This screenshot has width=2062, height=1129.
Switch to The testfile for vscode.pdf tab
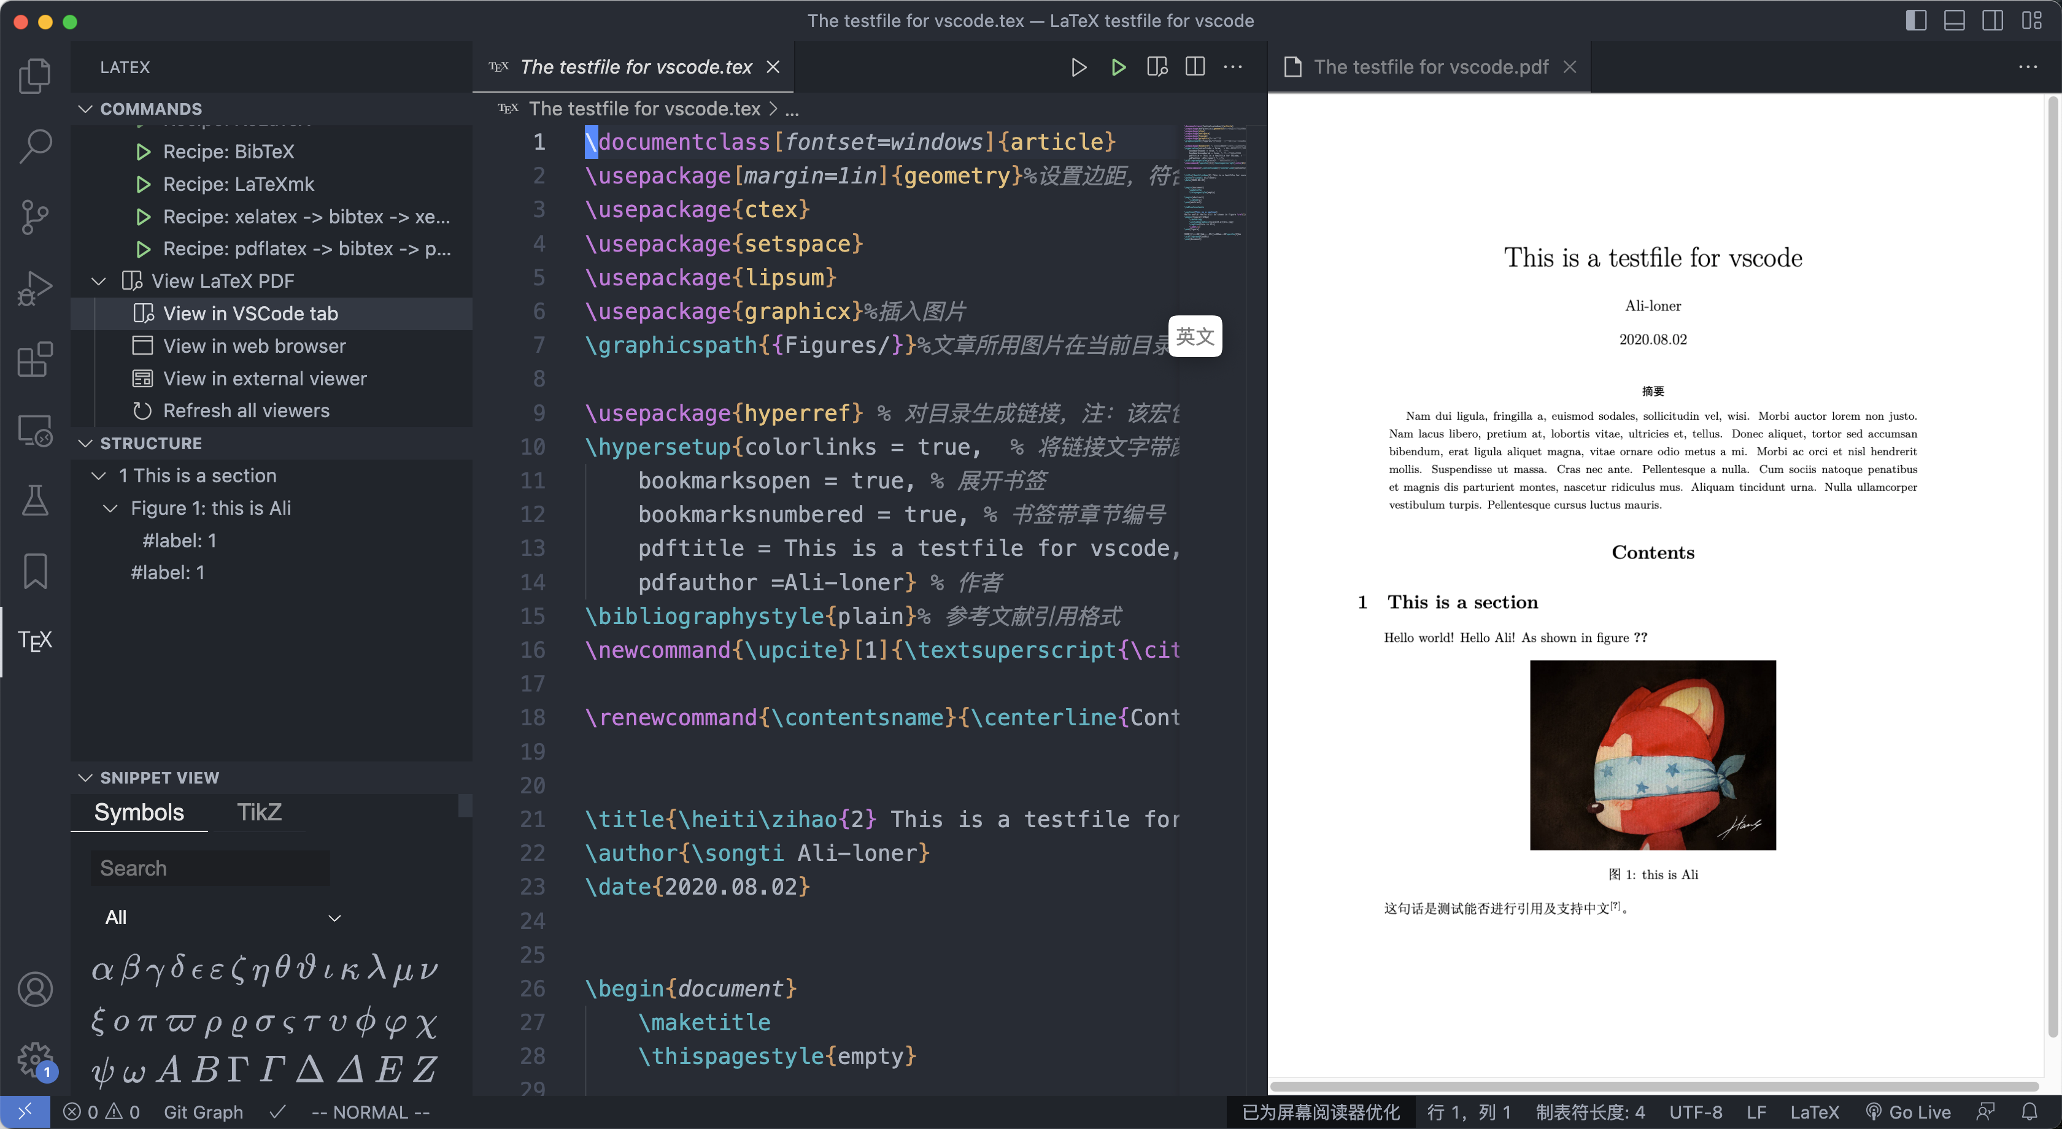(x=1430, y=67)
